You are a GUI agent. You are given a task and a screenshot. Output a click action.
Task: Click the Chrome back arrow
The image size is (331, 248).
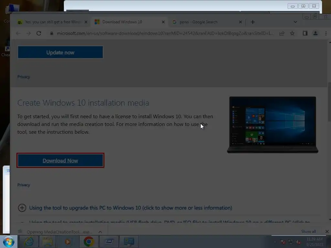click(18, 33)
